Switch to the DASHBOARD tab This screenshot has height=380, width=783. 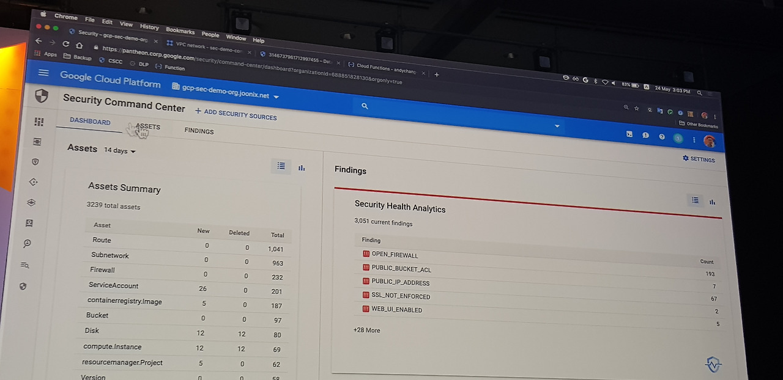[x=90, y=121]
